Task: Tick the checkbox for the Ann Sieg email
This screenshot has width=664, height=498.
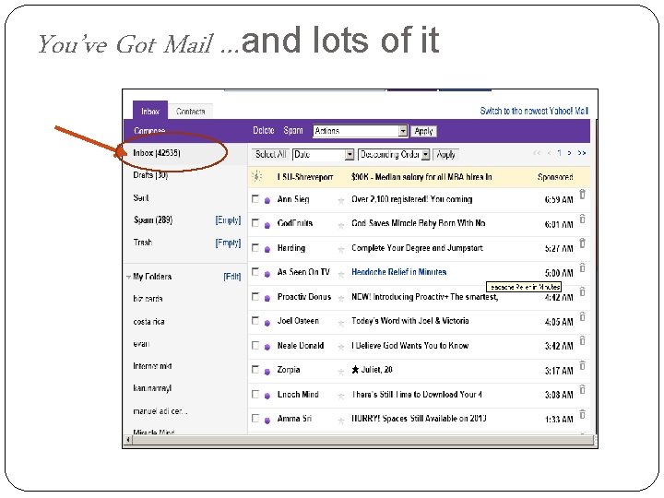Action: click(x=255, y=198)
